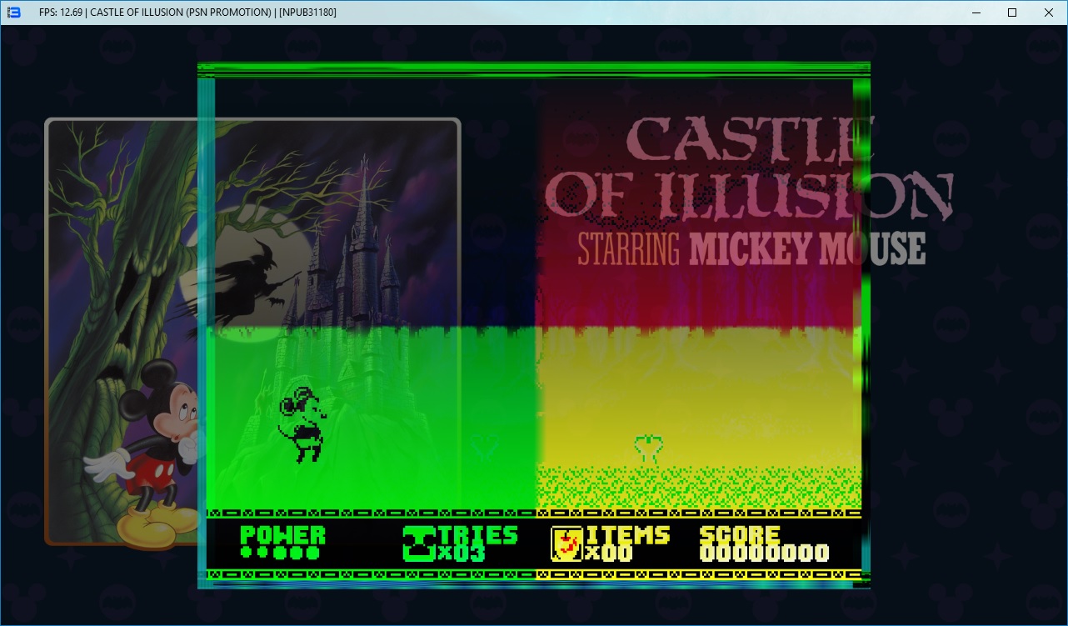Screen dimensions: 1068x626
Task: Click Mickey's yellow shoes in cover art
Action: [150, 525]
